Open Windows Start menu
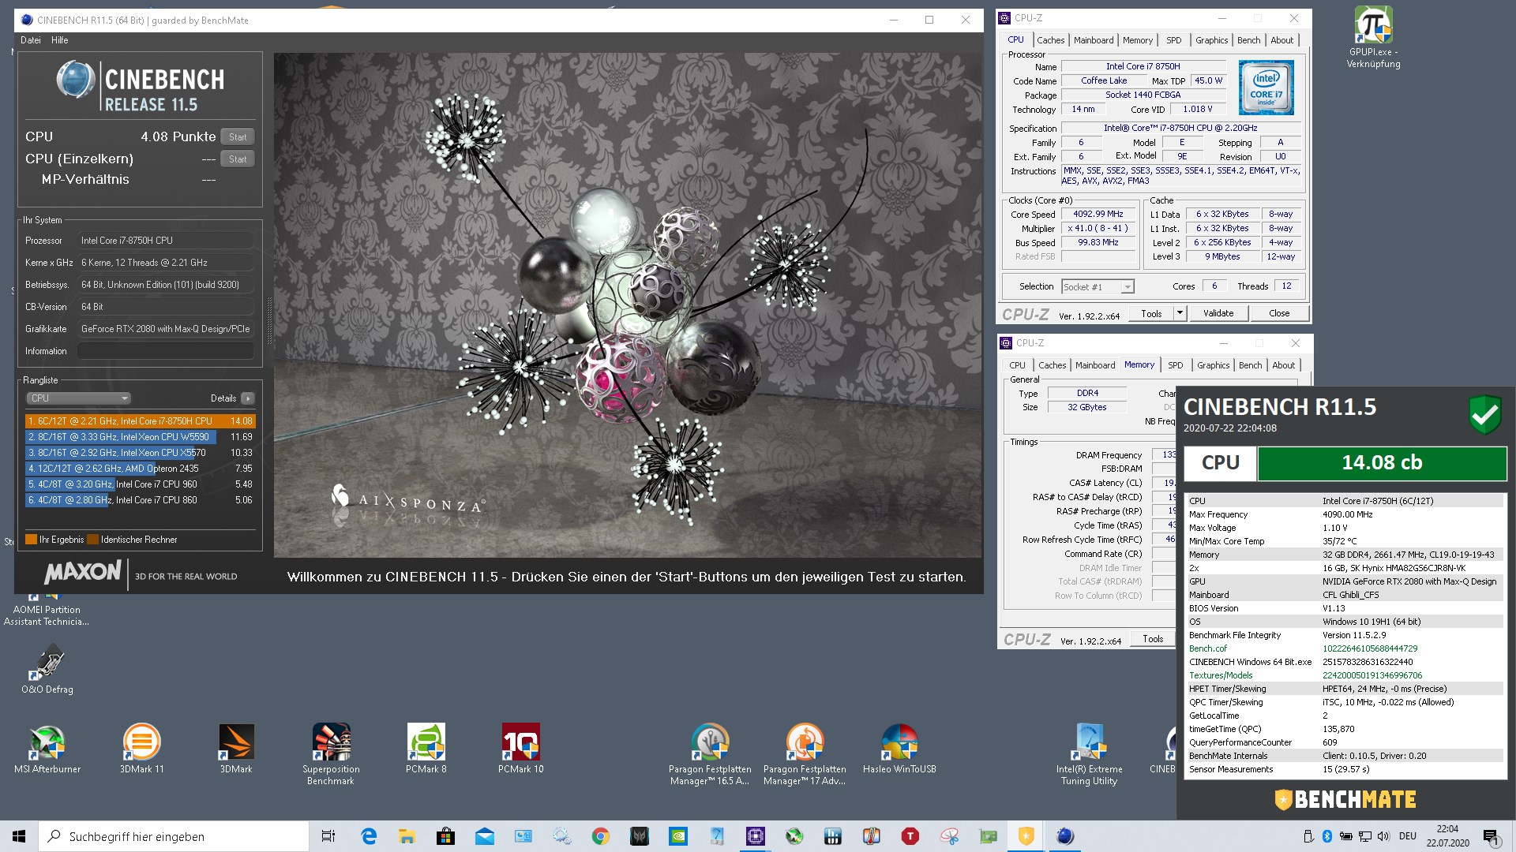Viewport: 1516px width, 852px height. (x=19, y=836)
